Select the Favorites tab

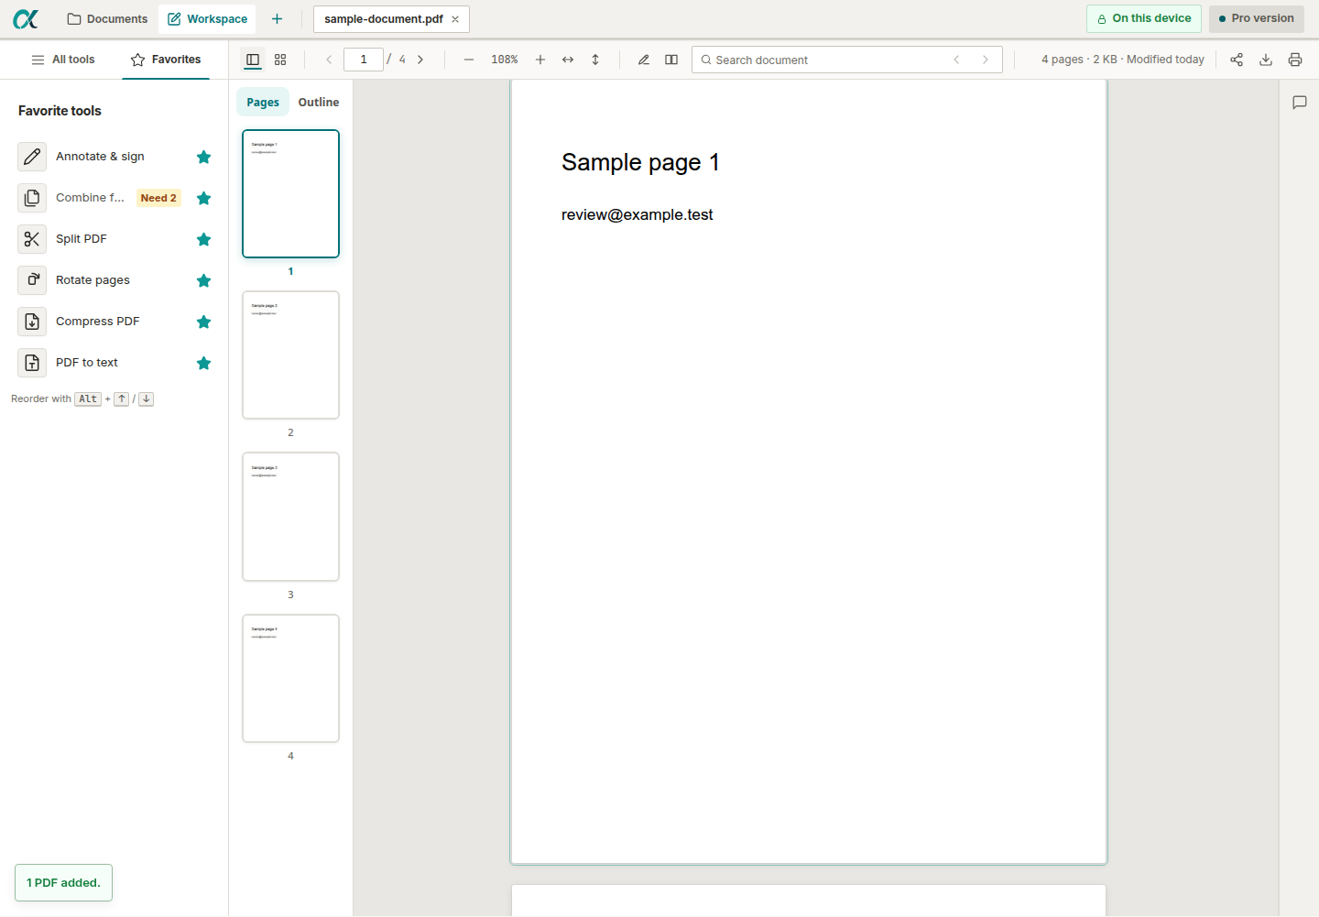click(166, 60)
